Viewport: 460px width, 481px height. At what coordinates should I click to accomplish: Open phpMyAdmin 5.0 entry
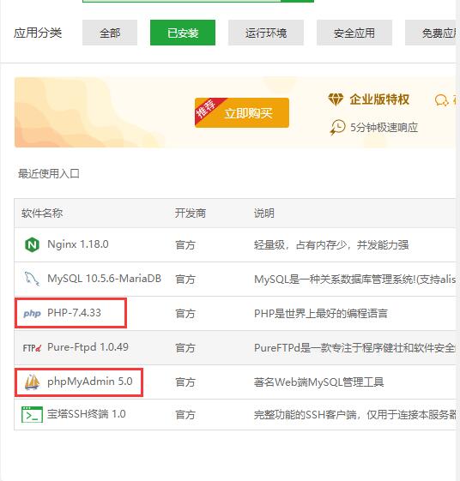pyautogui.click(x=89, y=382)
